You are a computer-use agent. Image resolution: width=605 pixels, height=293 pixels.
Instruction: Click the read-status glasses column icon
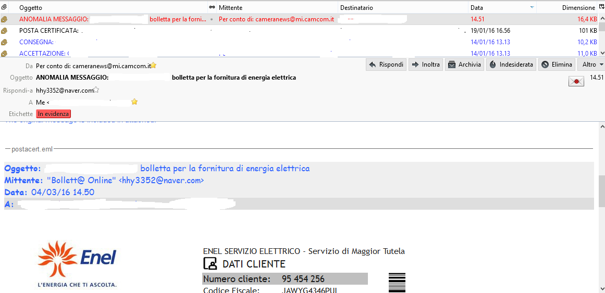[212, 7]
